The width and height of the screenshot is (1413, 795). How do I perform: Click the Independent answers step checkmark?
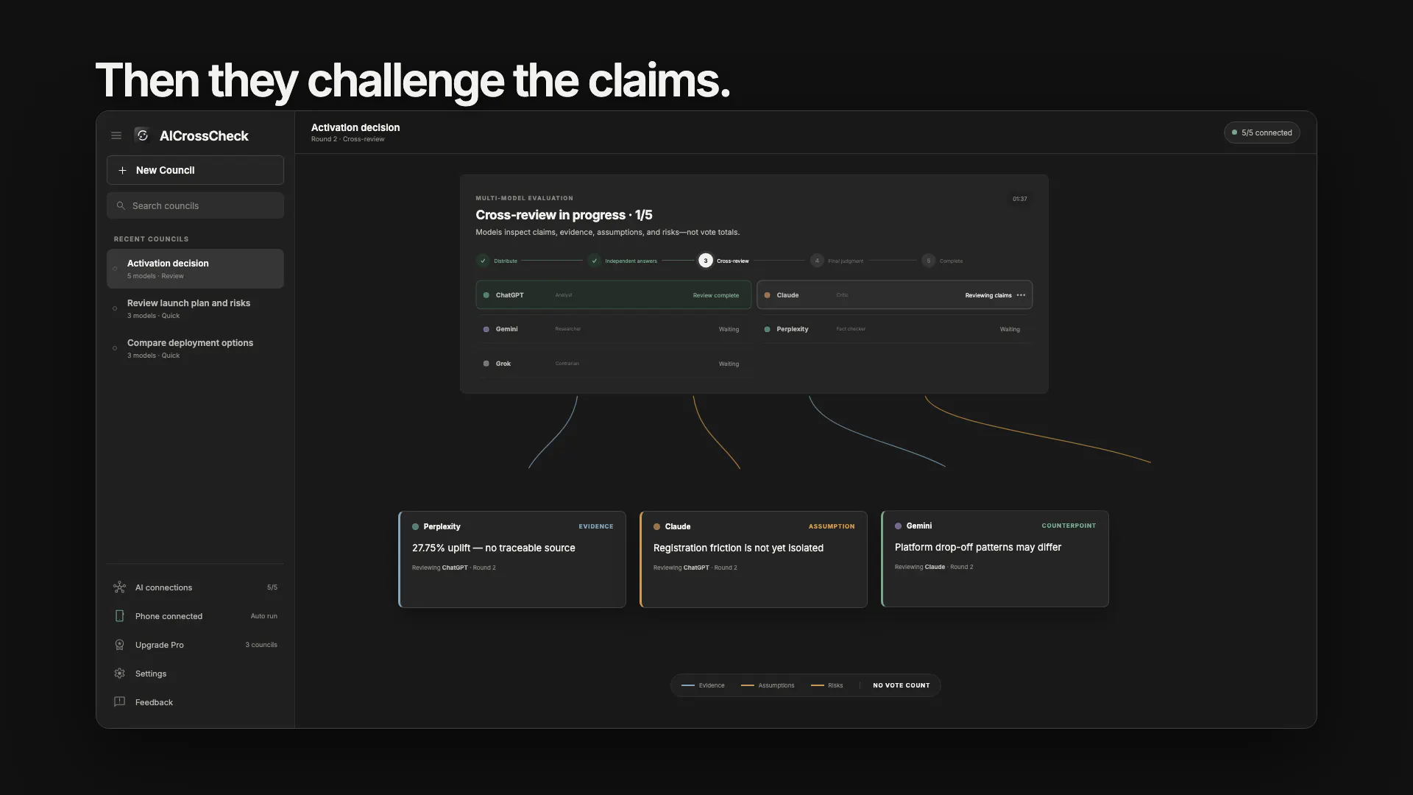pyautogui.click(x=595, y=261)
